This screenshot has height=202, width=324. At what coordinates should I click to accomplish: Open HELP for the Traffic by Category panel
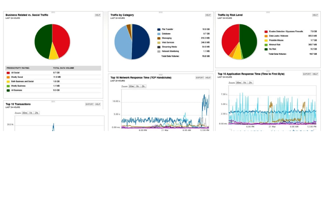click(x=208, y=15)
